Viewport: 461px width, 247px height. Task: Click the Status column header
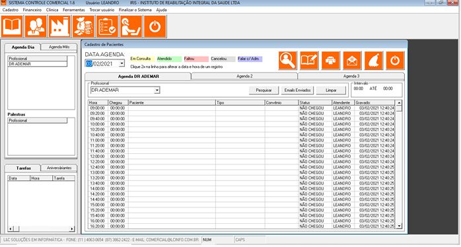(x=315, y=102)
